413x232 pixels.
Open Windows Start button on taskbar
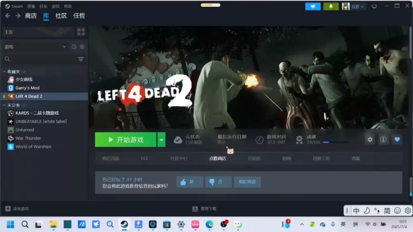coord(10,224)
